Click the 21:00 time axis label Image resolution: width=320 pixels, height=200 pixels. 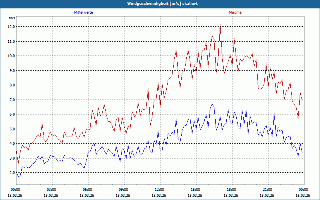point(268,190)
